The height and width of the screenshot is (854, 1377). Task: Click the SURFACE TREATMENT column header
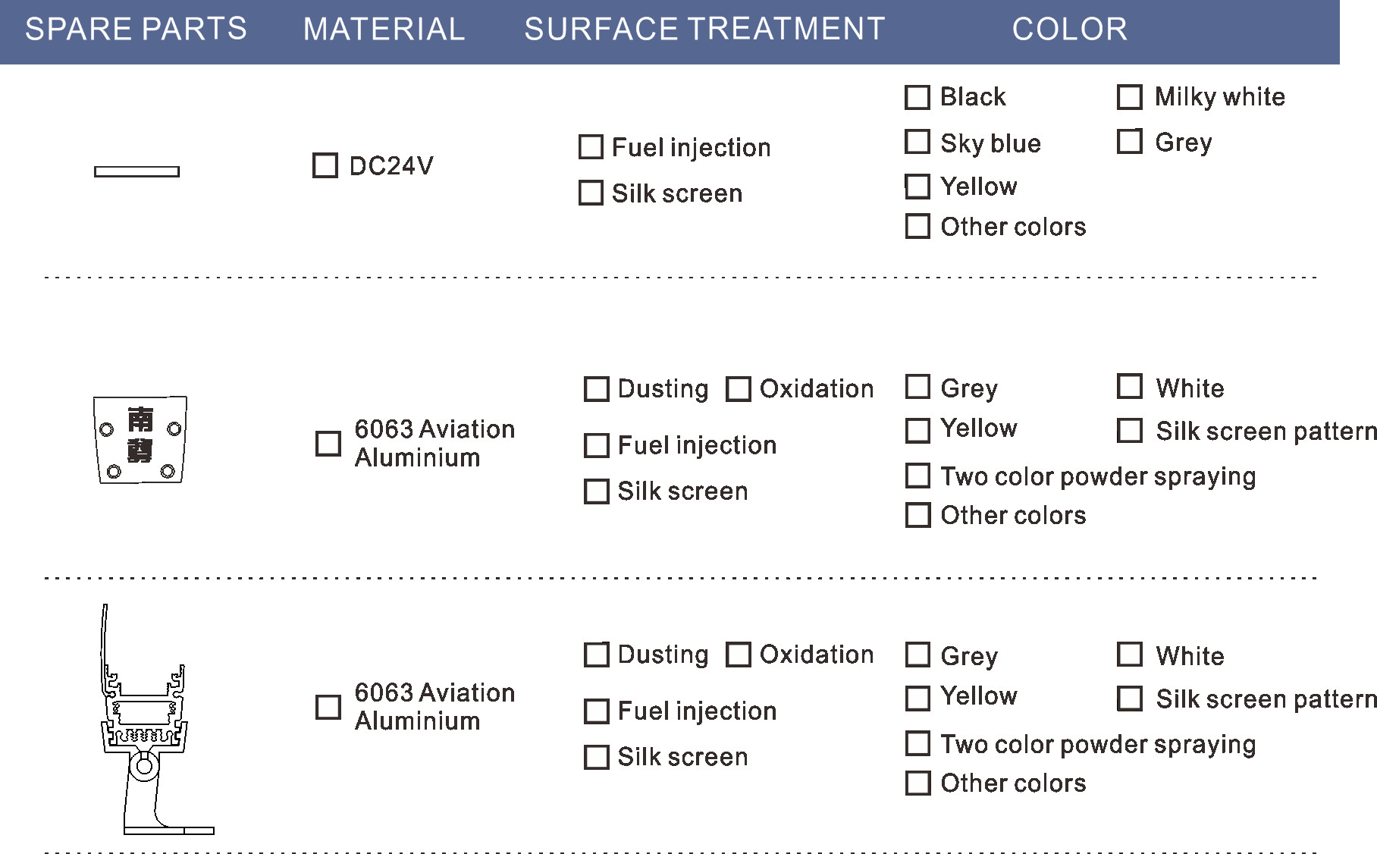[x=704, y=30]
